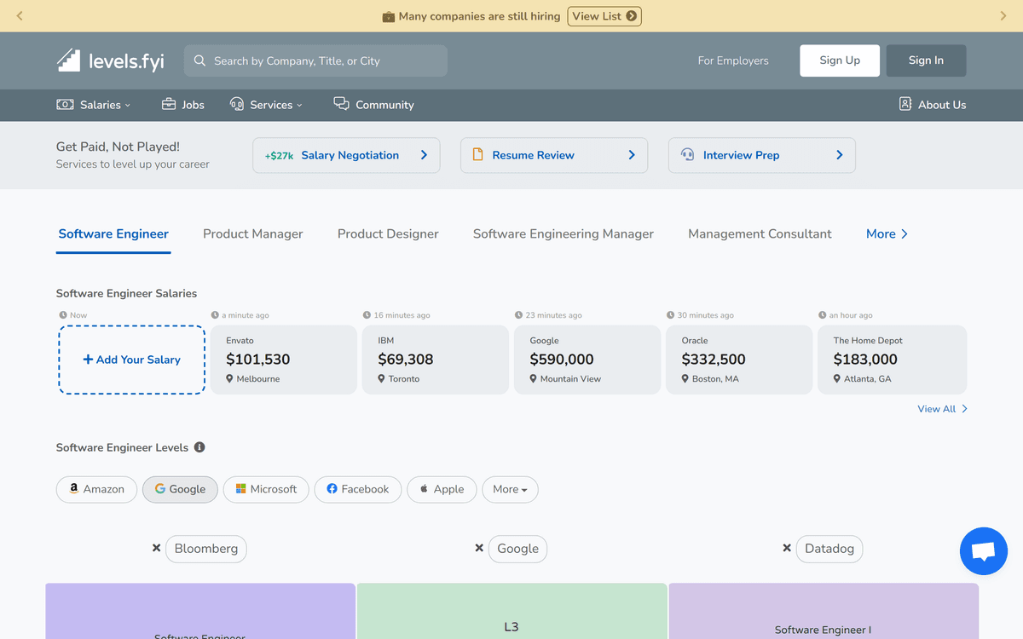The width and height of the screenshot is (1023, 639).
Task: Toggle the selected Google company chip
Action: click(180, 489)
